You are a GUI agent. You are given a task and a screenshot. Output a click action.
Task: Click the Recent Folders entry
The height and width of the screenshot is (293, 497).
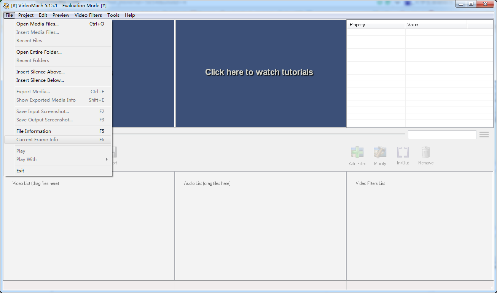pyautogui.click(x=58, y=61)
